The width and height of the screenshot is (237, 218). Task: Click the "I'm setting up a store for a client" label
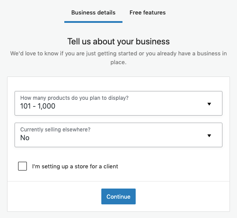[75, 167]
